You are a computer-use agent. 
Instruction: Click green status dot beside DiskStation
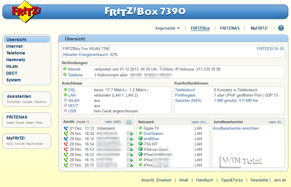click(140, 133)
